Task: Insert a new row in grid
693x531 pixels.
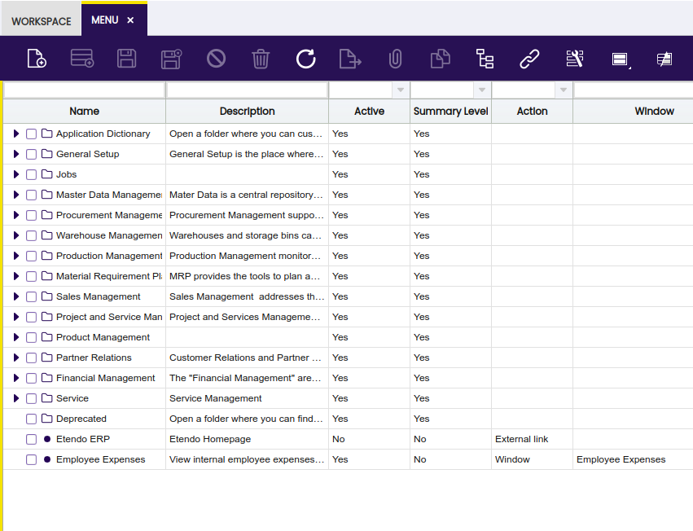Action: [x=81, y=59]
